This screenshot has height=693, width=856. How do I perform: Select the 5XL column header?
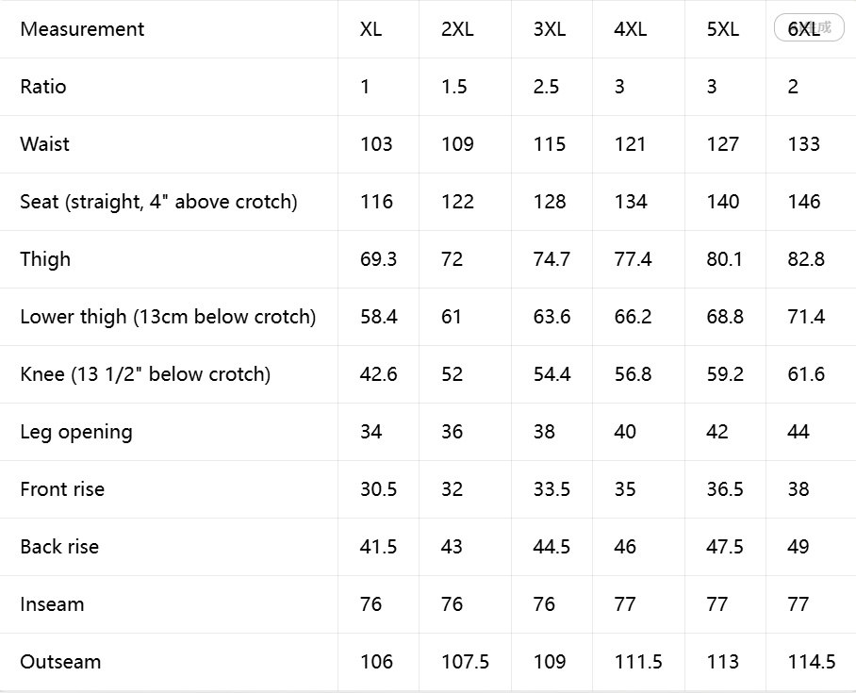(723, 29)
